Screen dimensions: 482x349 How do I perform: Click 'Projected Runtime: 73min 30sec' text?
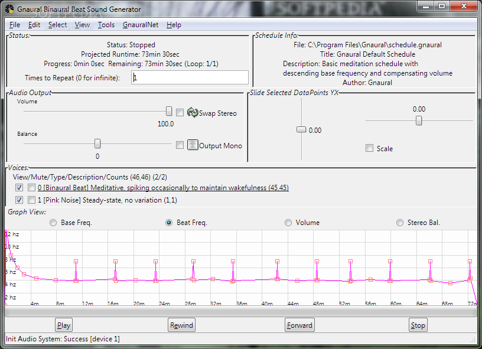pos(130,54)
